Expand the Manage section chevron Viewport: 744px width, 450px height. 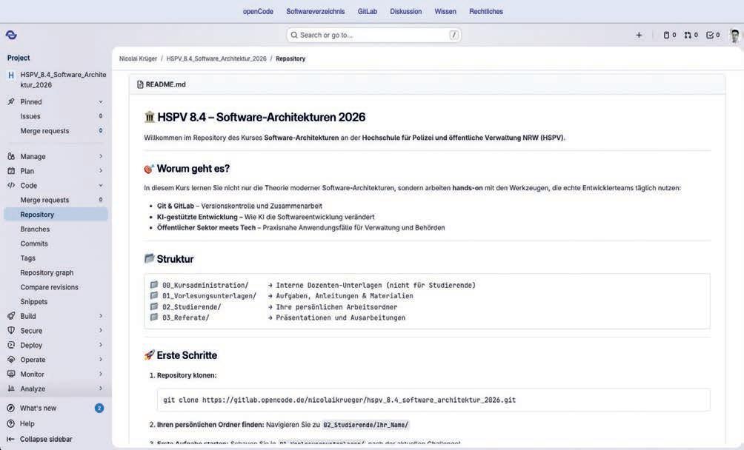tap(101, 156)
